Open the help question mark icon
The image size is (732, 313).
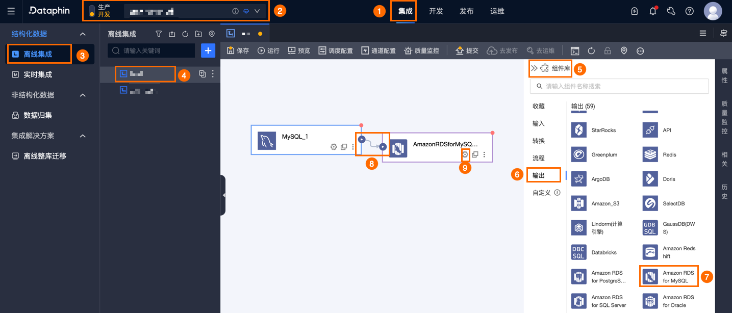[690, 11]
